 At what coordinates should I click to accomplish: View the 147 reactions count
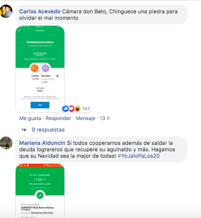(x=86, y=109)
